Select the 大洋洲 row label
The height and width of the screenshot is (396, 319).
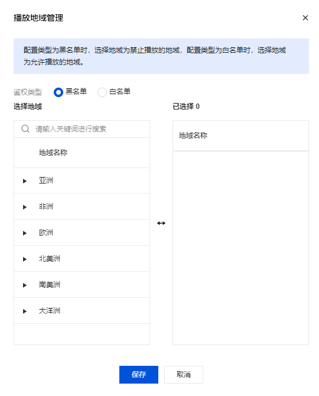point(50,311)
